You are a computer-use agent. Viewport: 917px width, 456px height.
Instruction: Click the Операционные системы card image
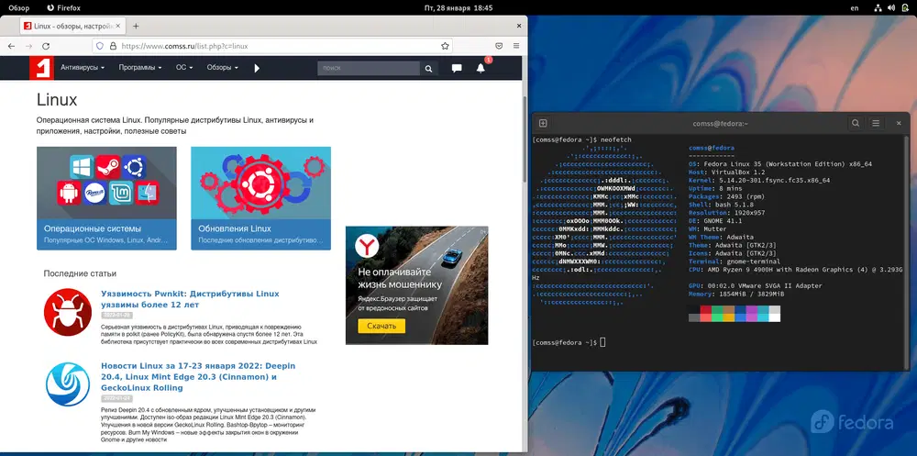click(106, 183)
